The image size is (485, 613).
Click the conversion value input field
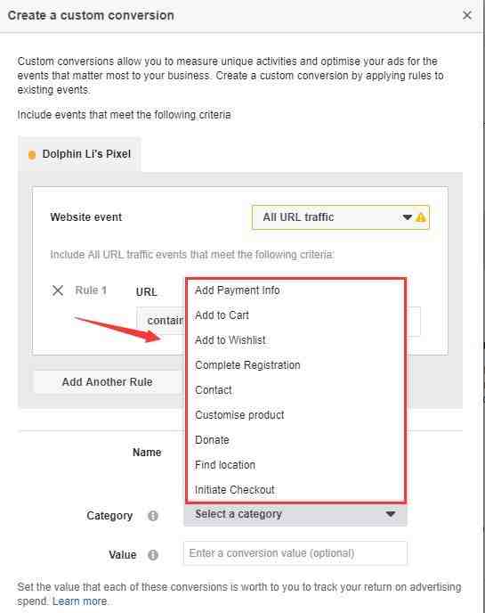[295, 553]
